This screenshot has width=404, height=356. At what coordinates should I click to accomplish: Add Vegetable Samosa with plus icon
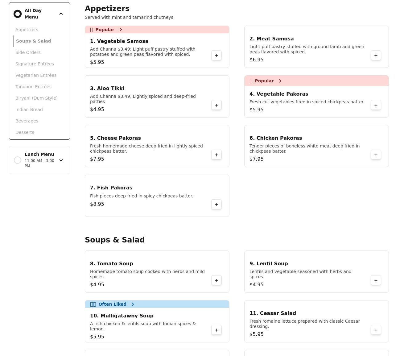[x=216, y=56]
